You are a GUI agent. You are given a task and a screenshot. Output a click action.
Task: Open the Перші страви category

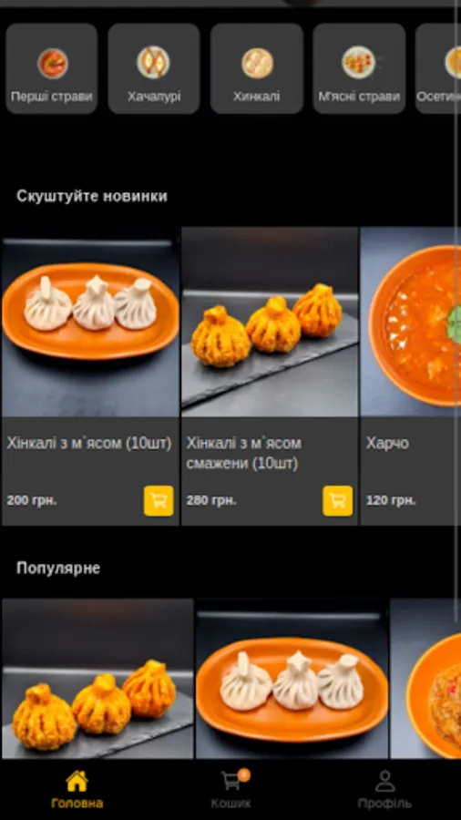52,68
